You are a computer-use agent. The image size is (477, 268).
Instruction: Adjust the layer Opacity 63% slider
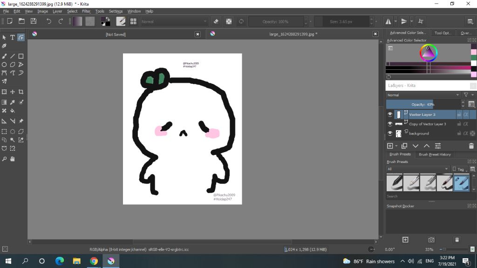point(423,104)
